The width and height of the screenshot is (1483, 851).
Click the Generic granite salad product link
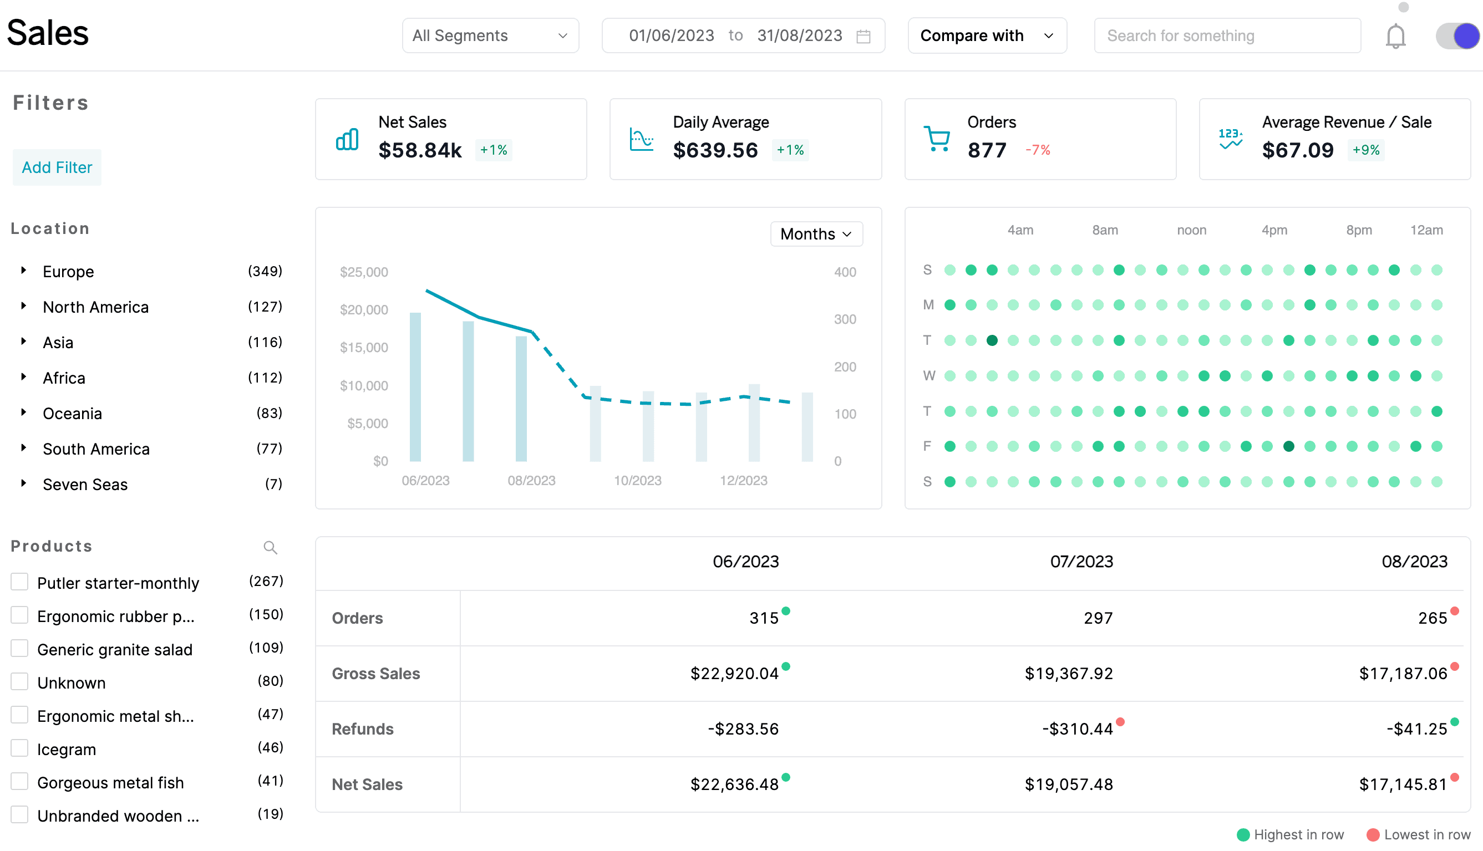point(115,649)
